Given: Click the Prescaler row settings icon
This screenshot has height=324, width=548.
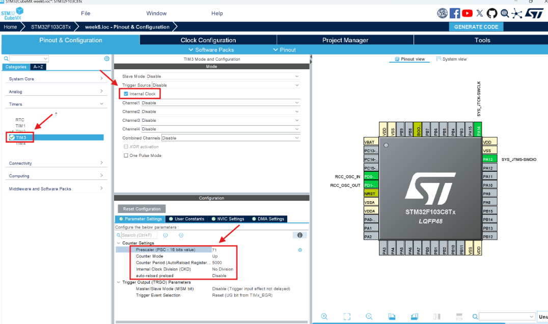Looking at the screenshot, I should pyautogui.click(x=300, y=250).
